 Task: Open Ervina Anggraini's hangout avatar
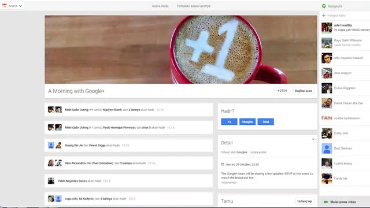327,88
